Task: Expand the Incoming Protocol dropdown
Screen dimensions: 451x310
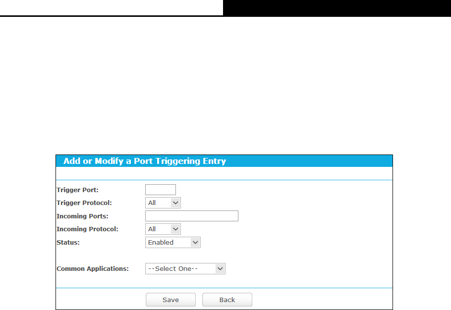Action: pyautogui.click(x=163, y=229)
